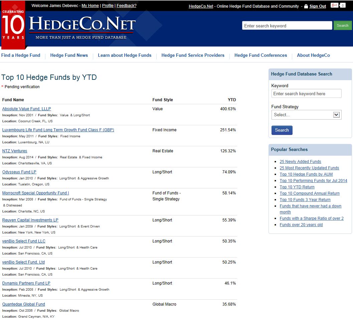Viewport: 353px width, 319px height.
Task: Open Hedge Fund Conferences menu
Action: [260, 55]
